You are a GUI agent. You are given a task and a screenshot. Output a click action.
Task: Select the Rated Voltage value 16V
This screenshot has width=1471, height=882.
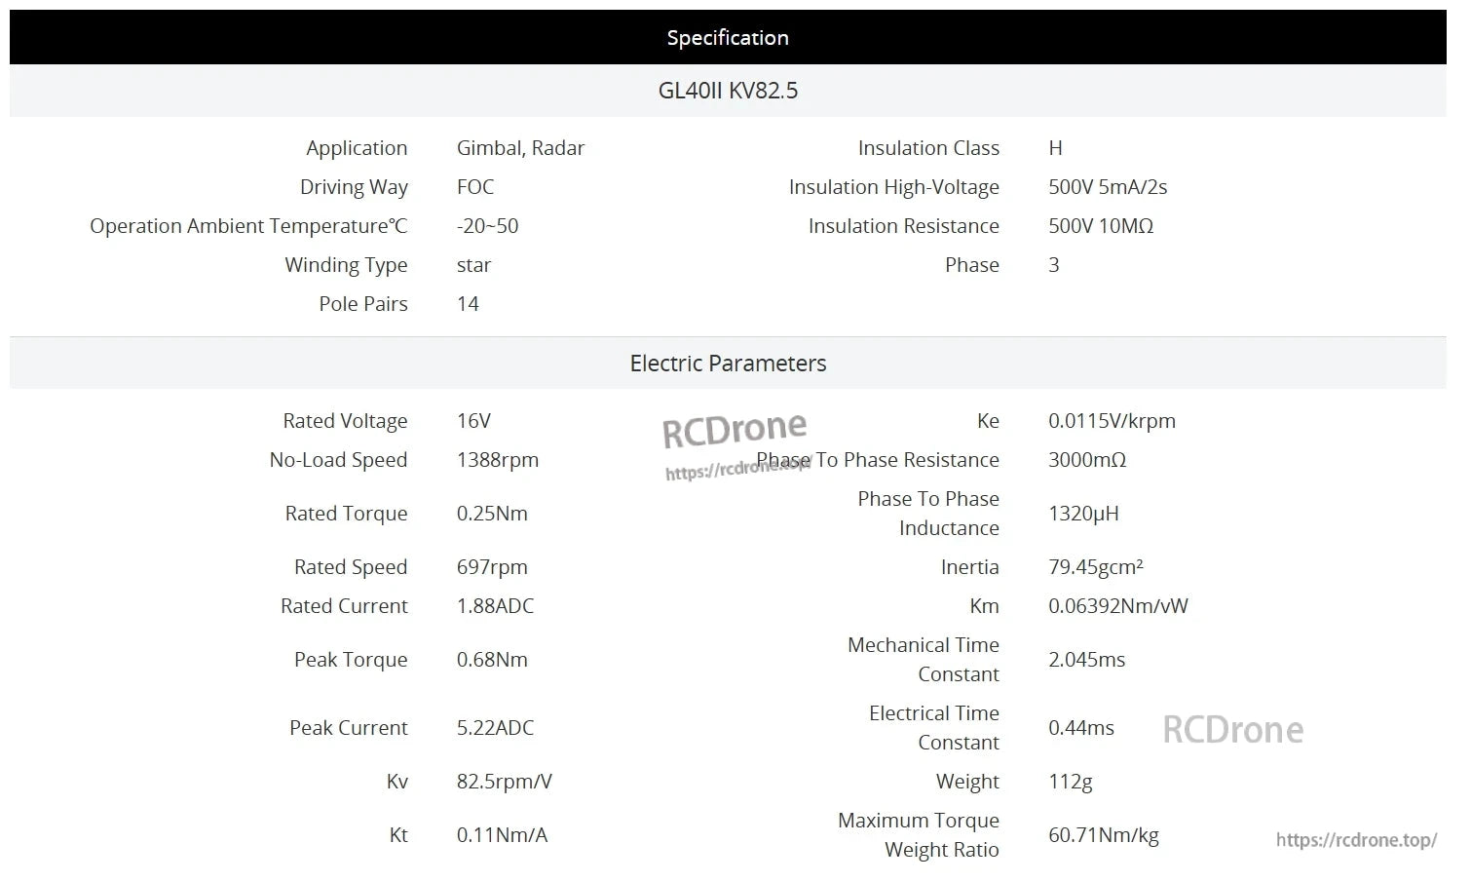(473, 421)
